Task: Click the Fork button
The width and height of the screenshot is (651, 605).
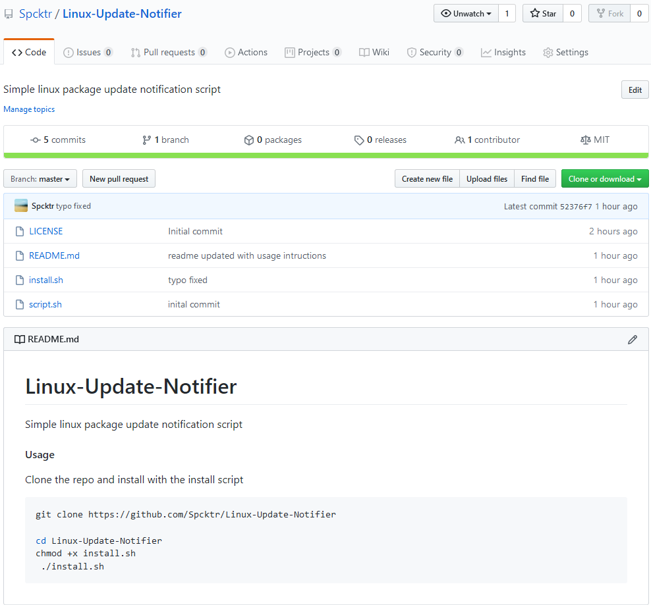Action: (x=609, y=14)
